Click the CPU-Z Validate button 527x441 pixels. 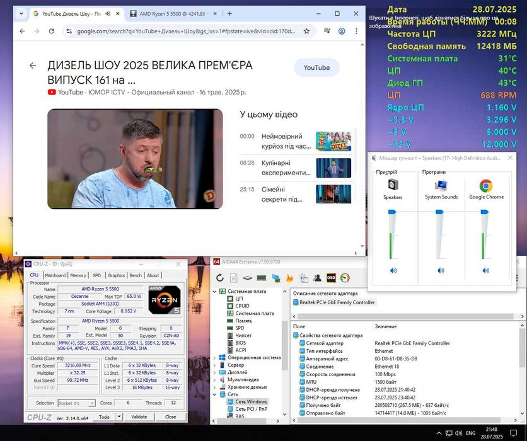(139, 417)
